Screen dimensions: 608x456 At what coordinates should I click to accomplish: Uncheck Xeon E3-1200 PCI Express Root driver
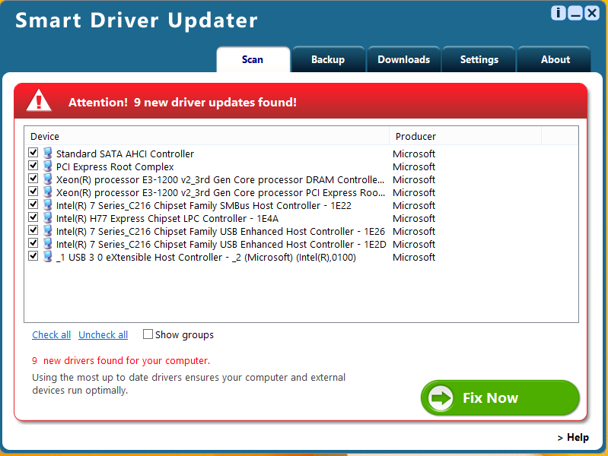pyautogui.click(x=33, y=191)
